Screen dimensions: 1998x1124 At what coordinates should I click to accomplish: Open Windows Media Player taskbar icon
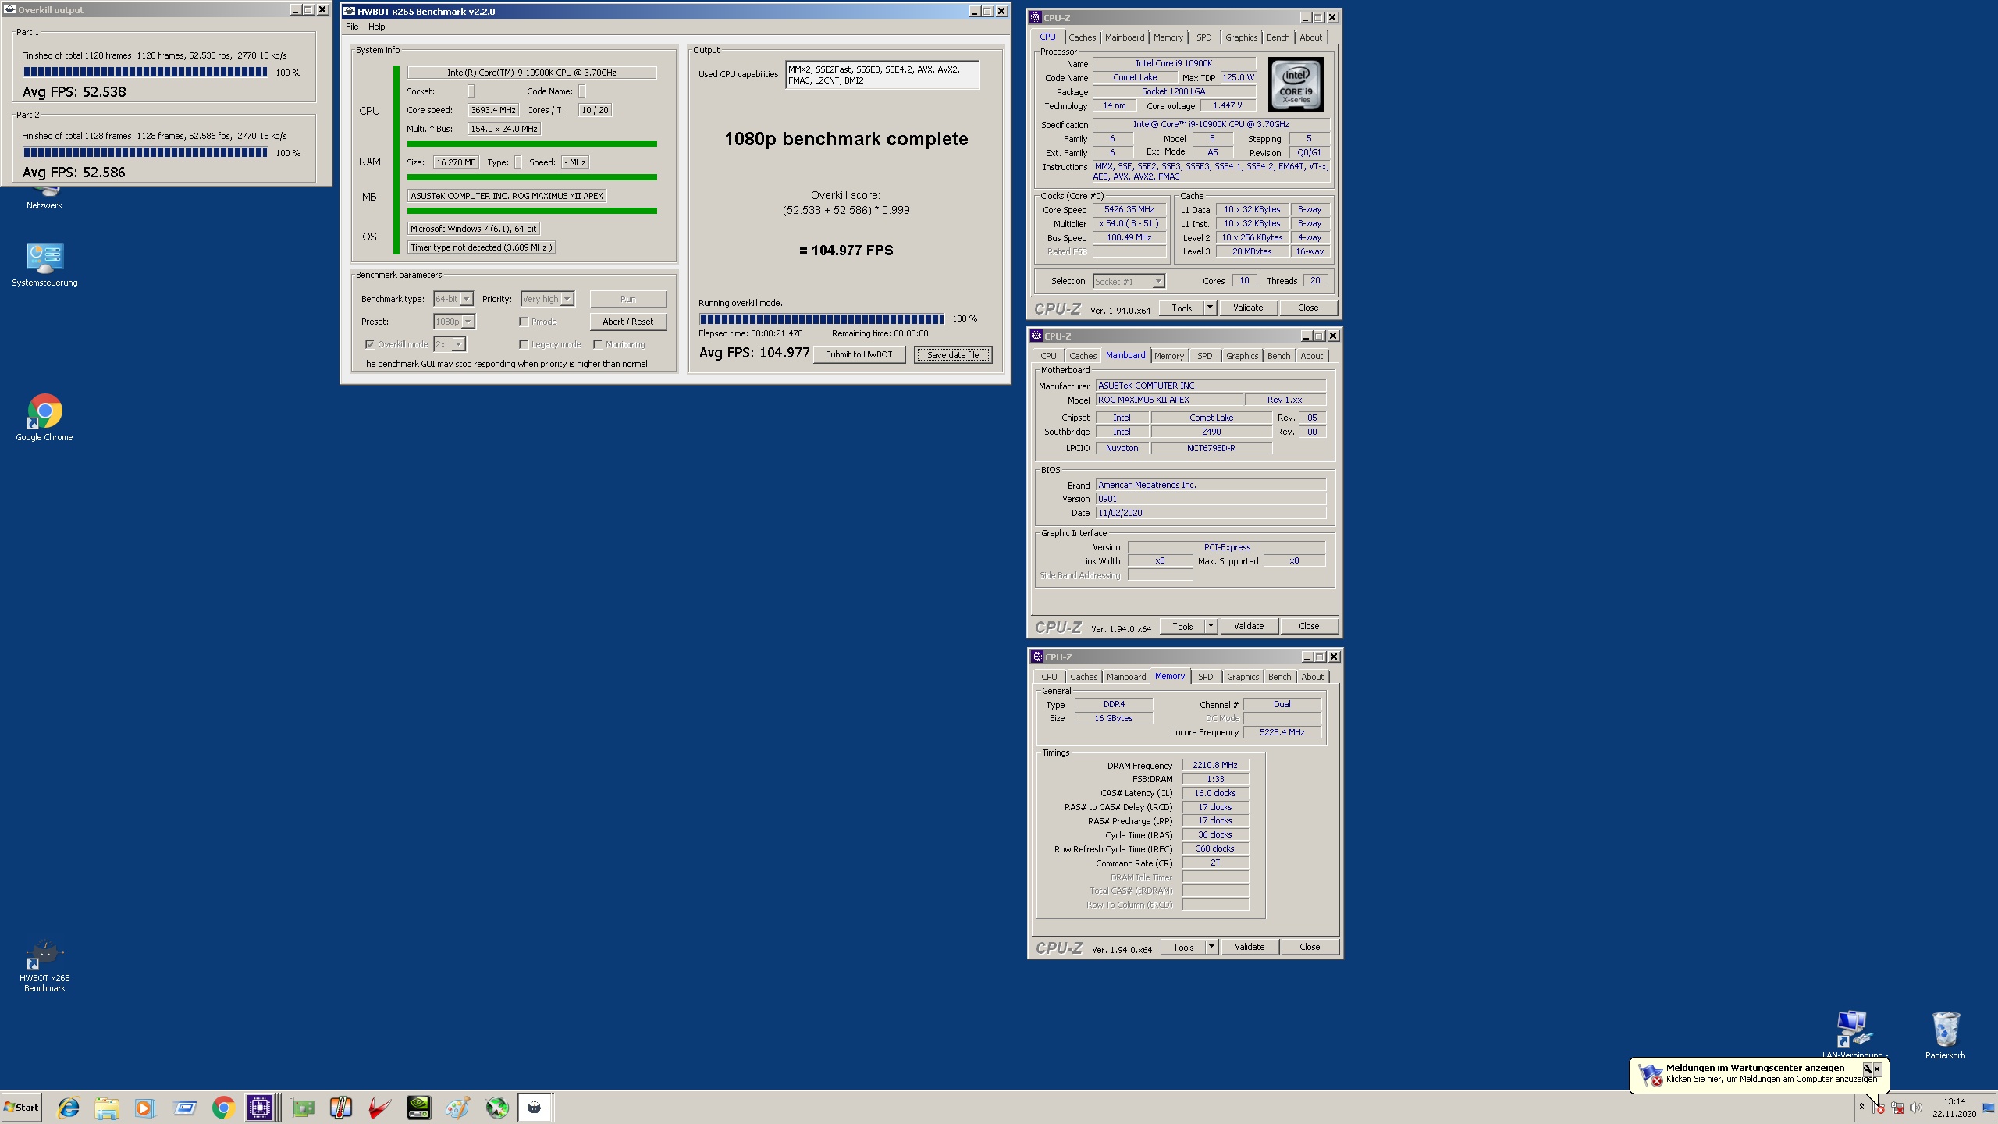tap(145, 1108)
